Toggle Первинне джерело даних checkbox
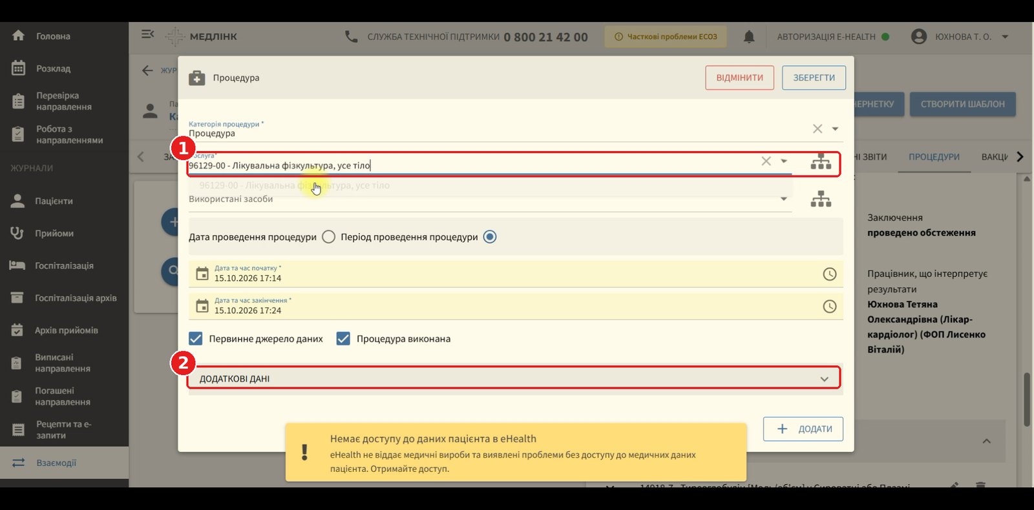1034x510 pixels. [x=196, y=339]
